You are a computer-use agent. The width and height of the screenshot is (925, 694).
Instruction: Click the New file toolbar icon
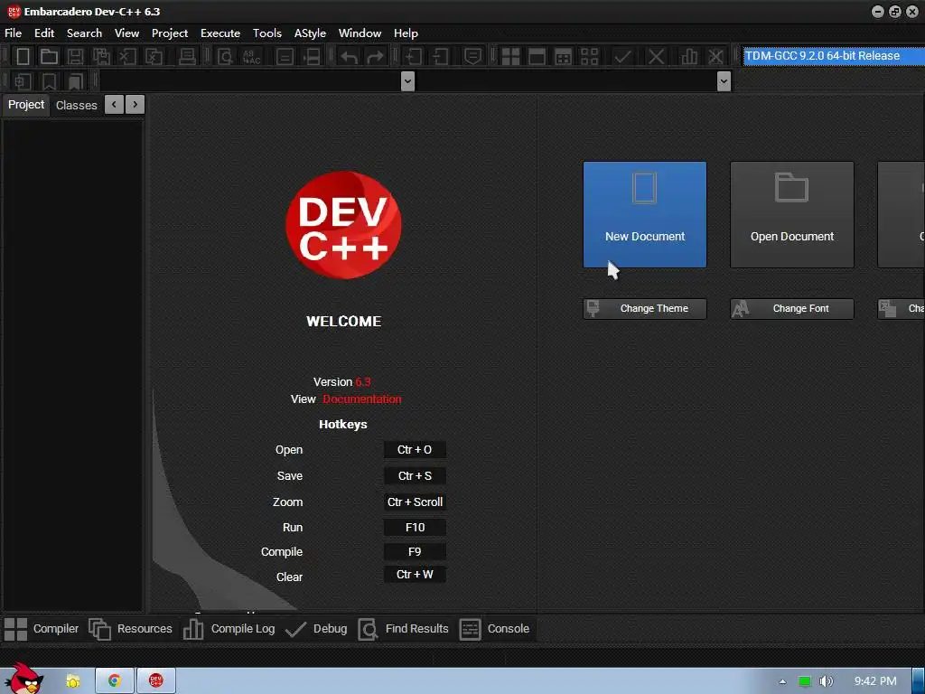pos(23,57)
